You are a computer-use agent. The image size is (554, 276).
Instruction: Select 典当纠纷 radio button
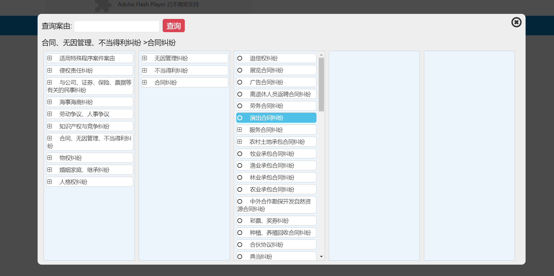click(240, 257)
